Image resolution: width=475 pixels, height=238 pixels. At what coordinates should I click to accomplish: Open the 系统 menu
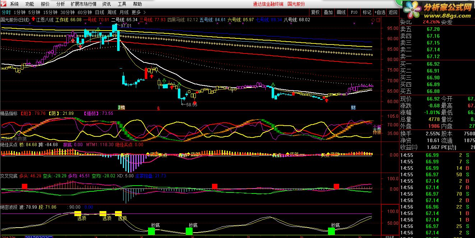[14, 4]
